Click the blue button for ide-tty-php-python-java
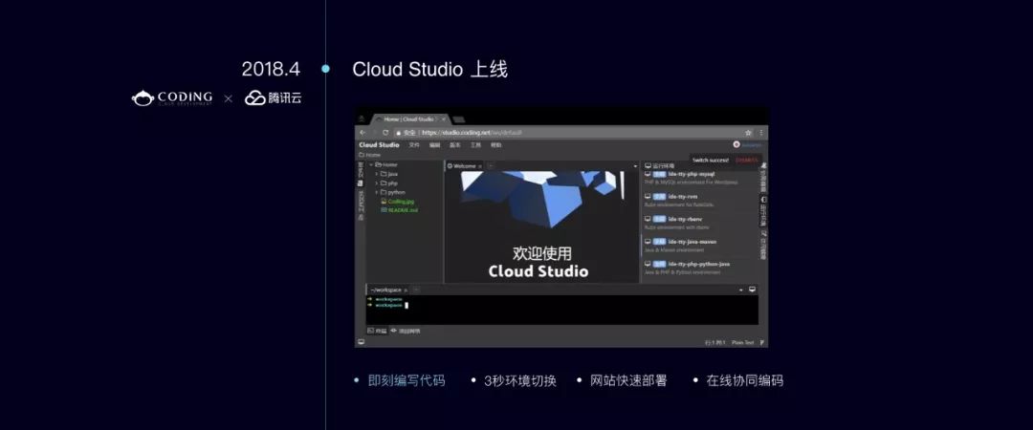The image size is (1033, 430). click(x=659, y=264)
